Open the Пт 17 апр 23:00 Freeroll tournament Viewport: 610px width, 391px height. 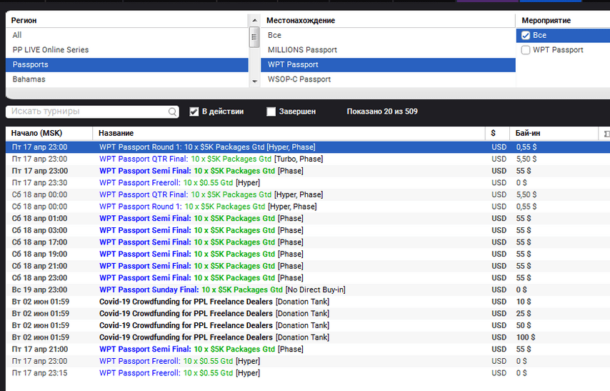[x=308, y=361]
